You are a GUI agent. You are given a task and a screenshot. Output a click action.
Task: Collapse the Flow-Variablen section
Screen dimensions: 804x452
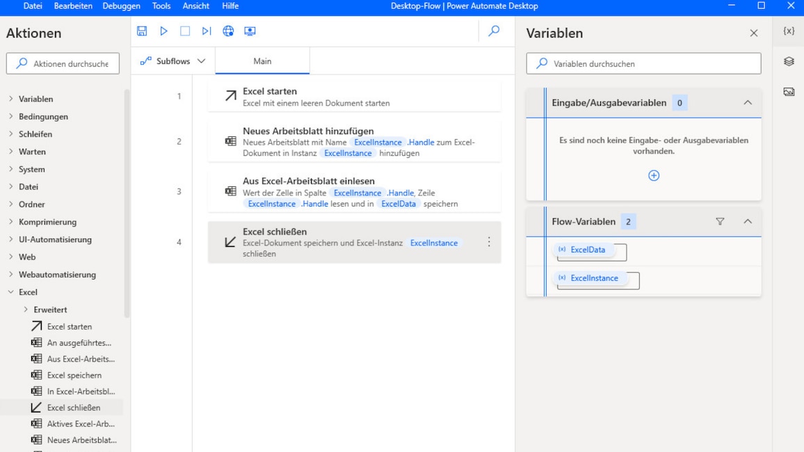748,221
